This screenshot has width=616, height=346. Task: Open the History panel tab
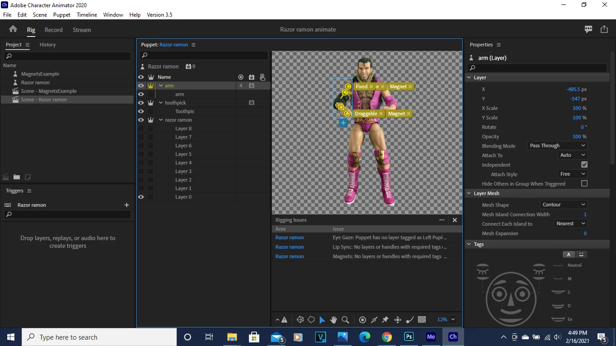point(47,45)
